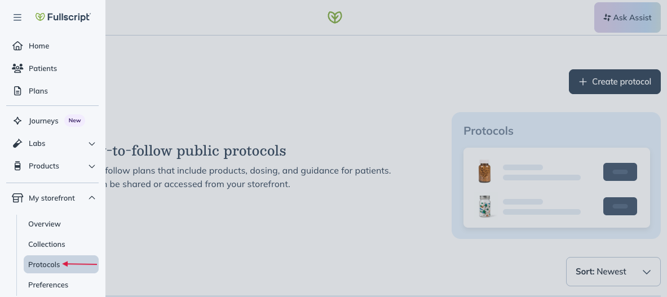Click the My storefront shop icon
The image size is (667, 297).
pos(17,198)
